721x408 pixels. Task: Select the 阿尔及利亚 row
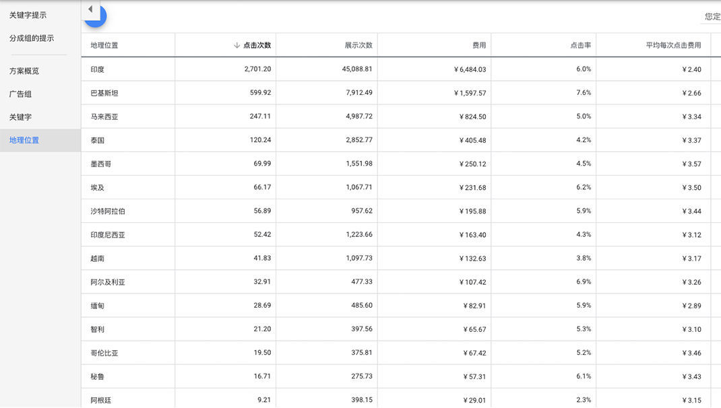(108, 282)
